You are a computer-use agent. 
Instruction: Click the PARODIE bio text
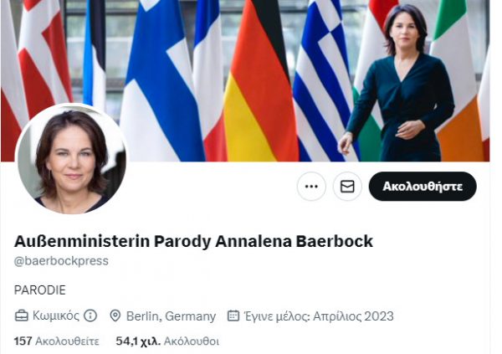coord(39,290)
